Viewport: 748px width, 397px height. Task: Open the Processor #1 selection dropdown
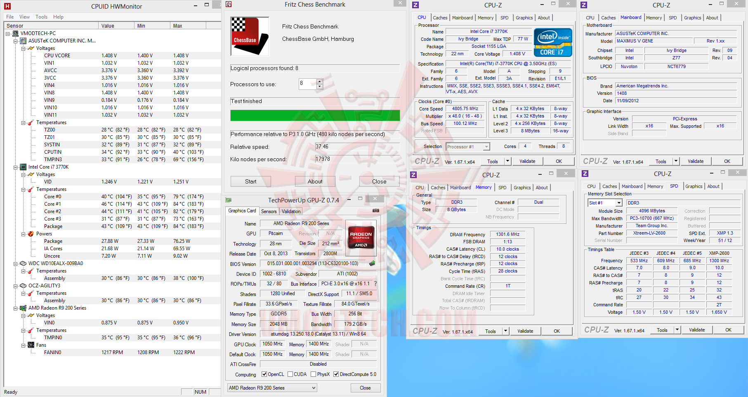486,147
